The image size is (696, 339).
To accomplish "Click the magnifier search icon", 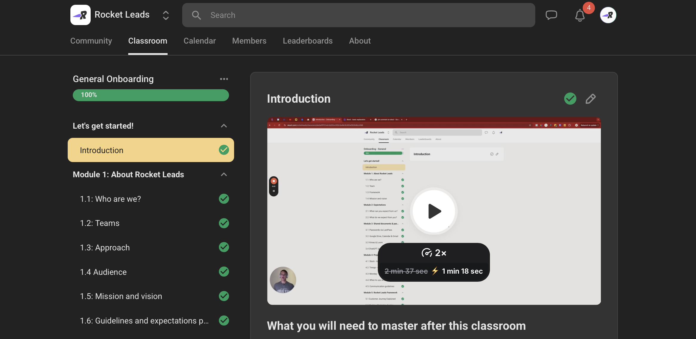I will click(196, 15).
